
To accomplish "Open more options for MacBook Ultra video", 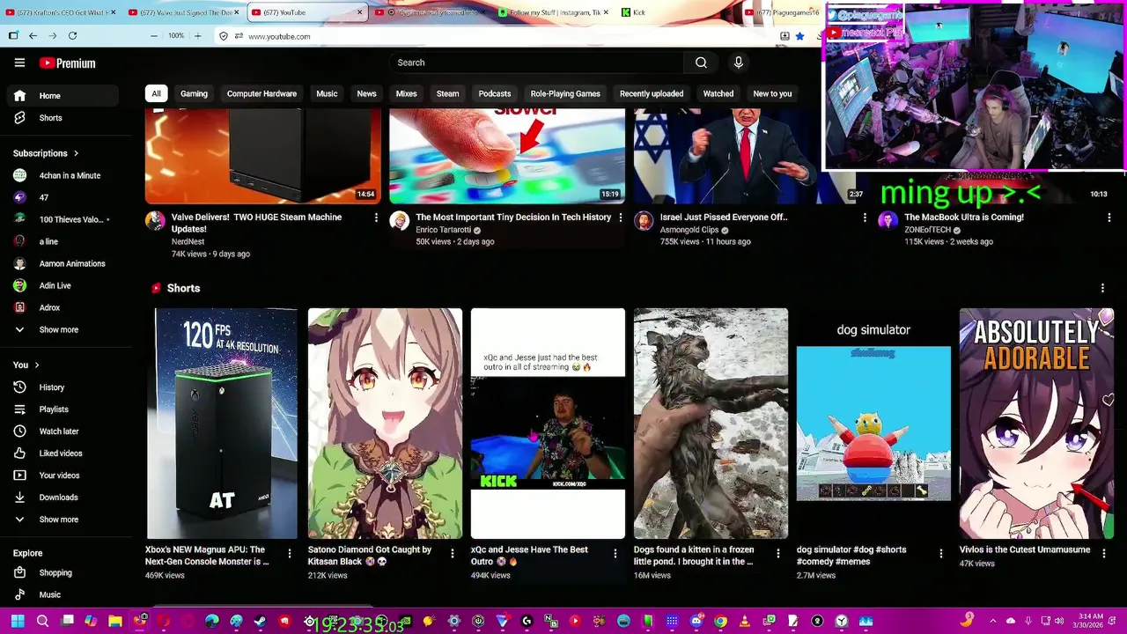I will pyautogui.click(x=1109, y=217).
